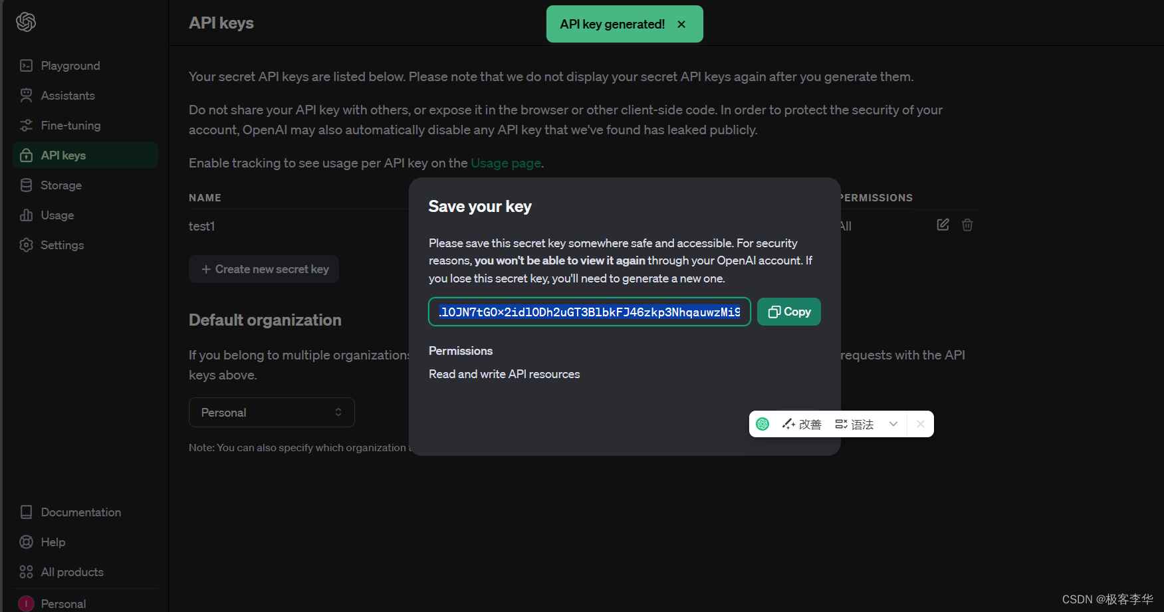The width and height of the screenshot is (1164, 612).
Task: Edit the test1 API key
Action: (x=943, y=225)
